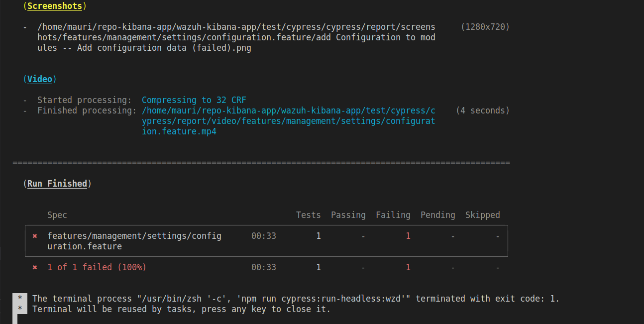Click the red cross next to the failed summary row
Image resolution: width=644 pixels, height=324 pixels.
(x=34, y=267)
